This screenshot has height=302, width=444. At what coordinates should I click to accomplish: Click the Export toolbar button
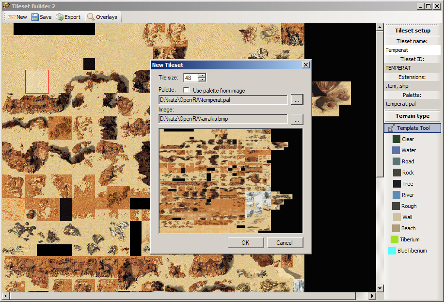tap(68, 17)
